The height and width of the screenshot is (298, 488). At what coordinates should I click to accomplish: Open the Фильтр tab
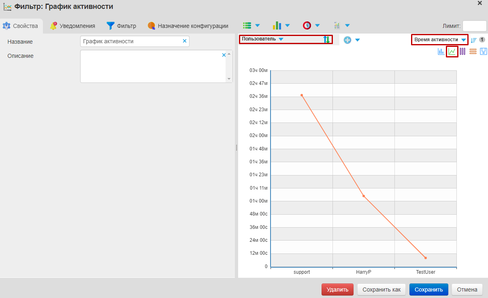[x=121, y=25]
